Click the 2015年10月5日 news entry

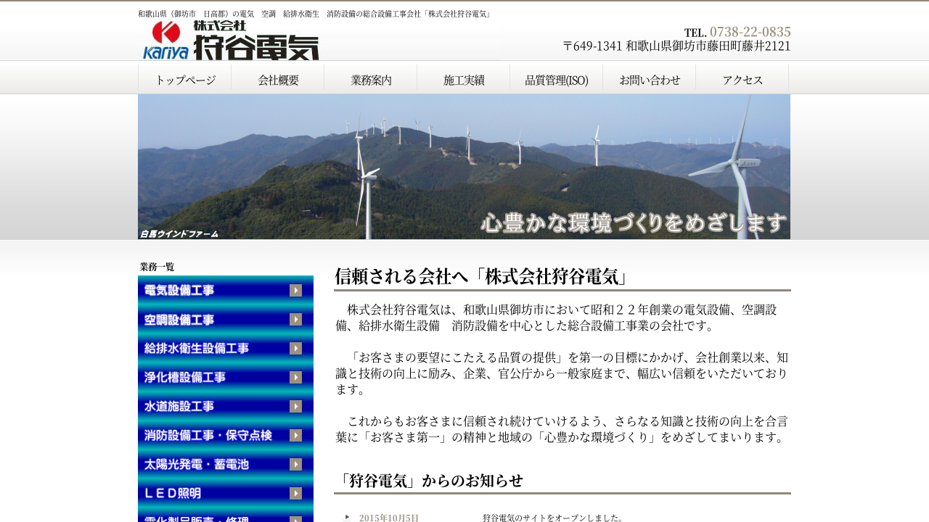click(x=389, y=518)
